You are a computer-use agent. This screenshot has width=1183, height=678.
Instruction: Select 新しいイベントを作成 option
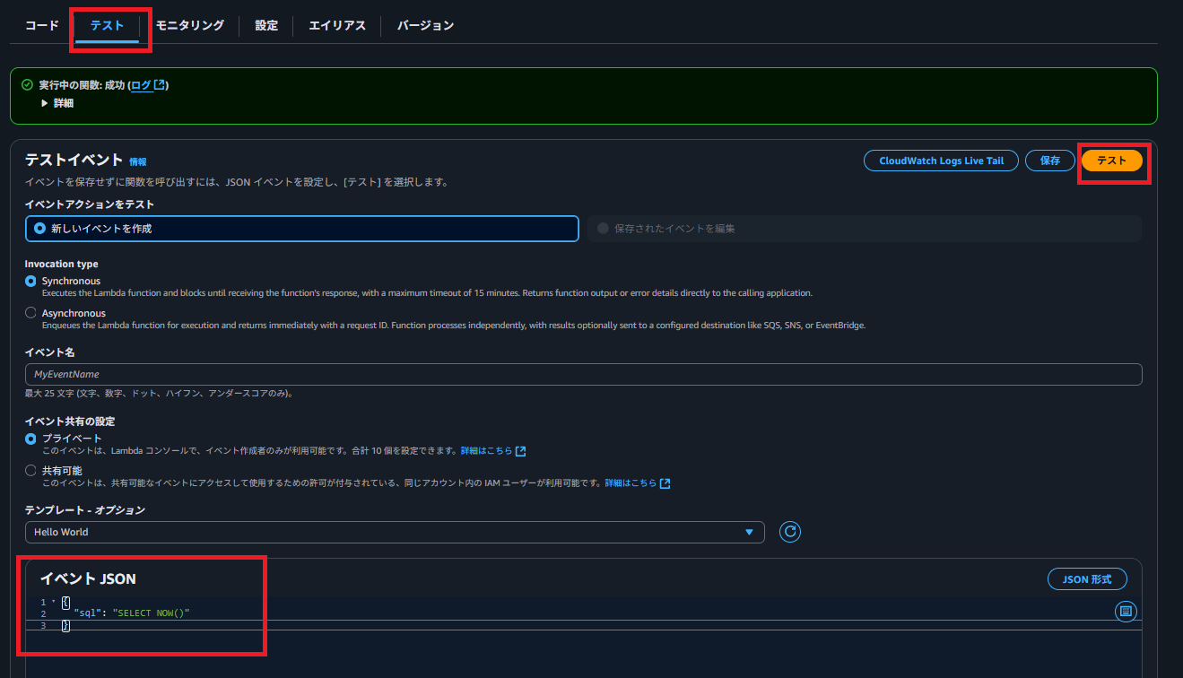[x=301, y=229]
